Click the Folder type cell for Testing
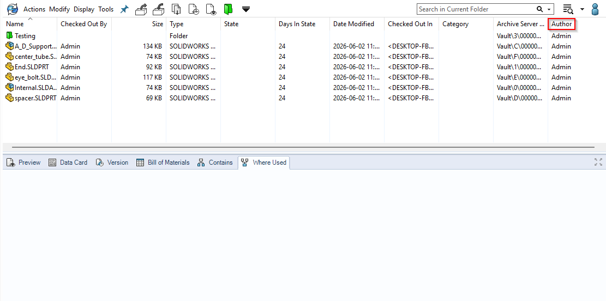606x301 pixels. [x=179, y=36]
